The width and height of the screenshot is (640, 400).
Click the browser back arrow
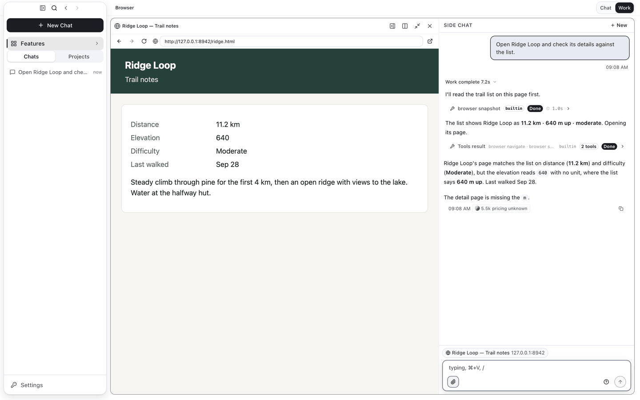click(x=119, y=41)
